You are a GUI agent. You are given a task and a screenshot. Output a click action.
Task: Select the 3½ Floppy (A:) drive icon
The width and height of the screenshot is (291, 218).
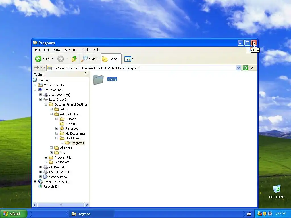pos(46,95)
